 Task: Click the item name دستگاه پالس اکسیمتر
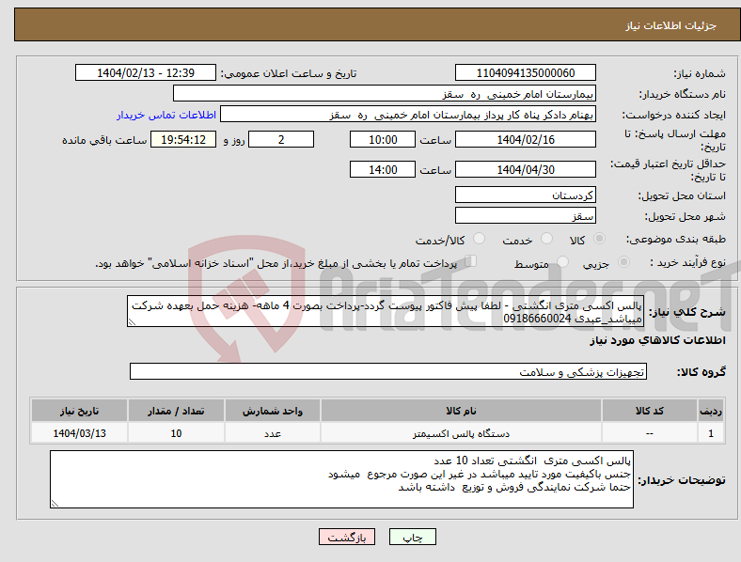(x=461, y=433)
